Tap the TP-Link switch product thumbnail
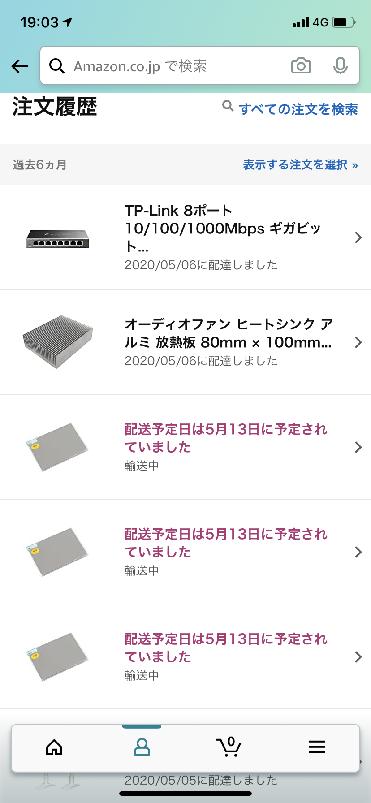Screen dimensions: 371x803 [58, 238]
